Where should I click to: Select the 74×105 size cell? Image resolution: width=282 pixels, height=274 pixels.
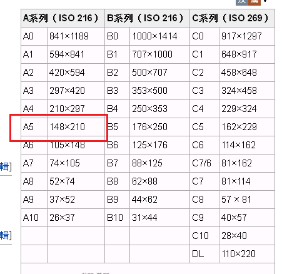click(76, 163)
